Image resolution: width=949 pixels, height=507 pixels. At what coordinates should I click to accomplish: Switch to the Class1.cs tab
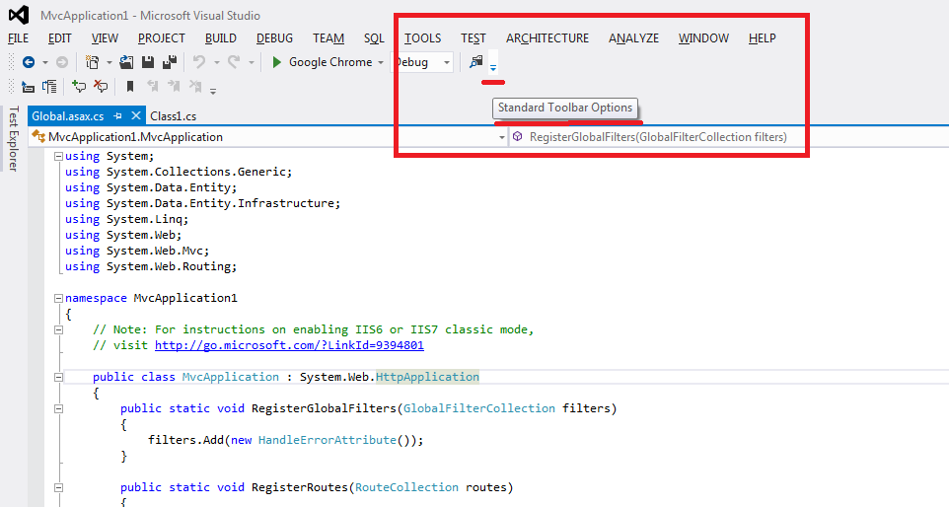(173, 116)
